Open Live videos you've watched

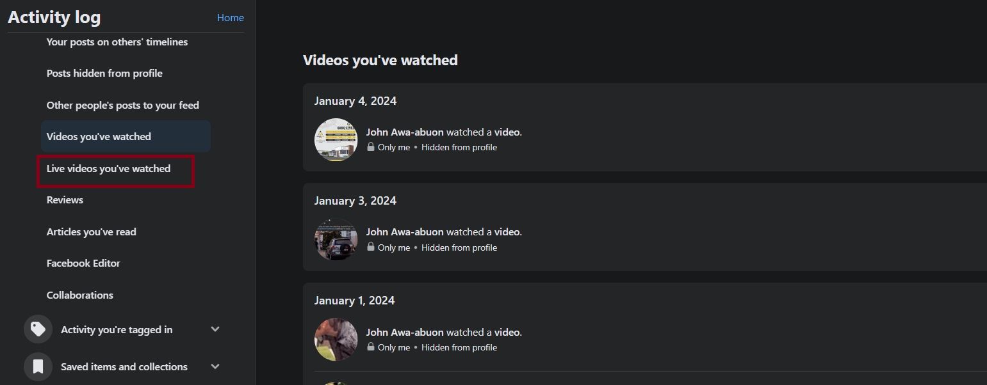[108, 168]
